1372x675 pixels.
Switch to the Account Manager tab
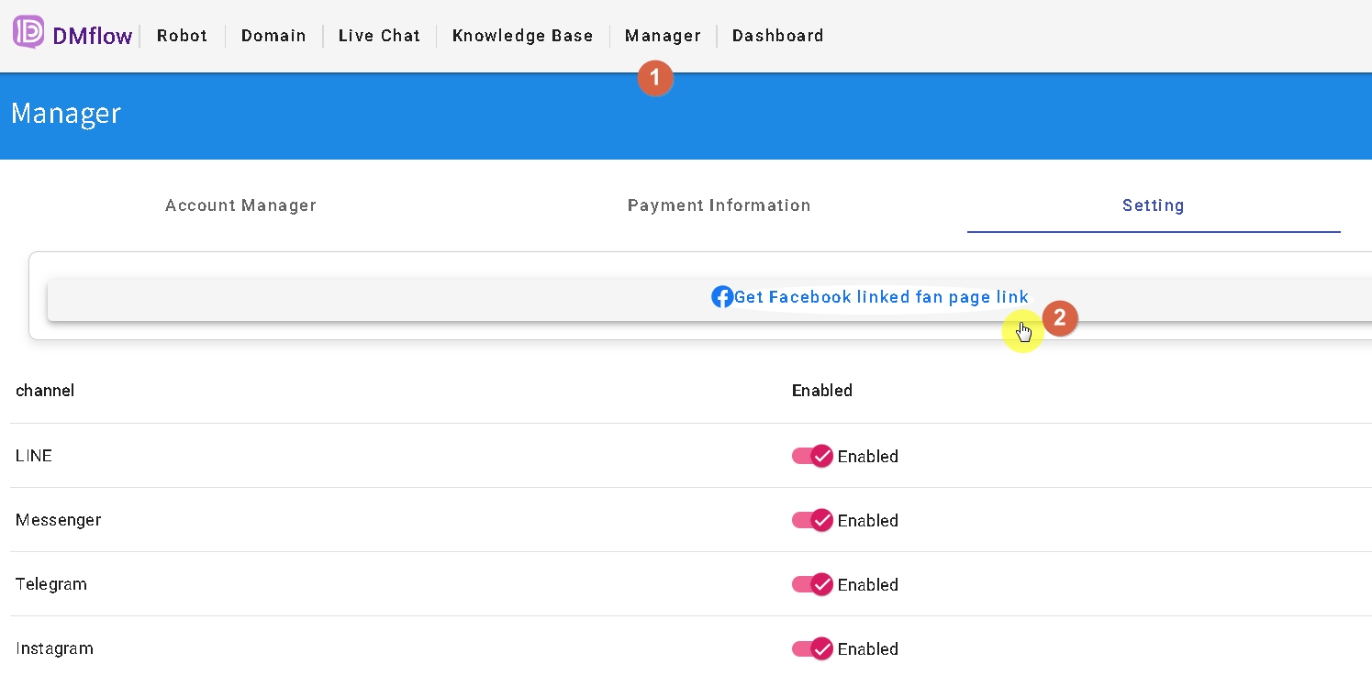pyautogui.click(x=240, y=205)
